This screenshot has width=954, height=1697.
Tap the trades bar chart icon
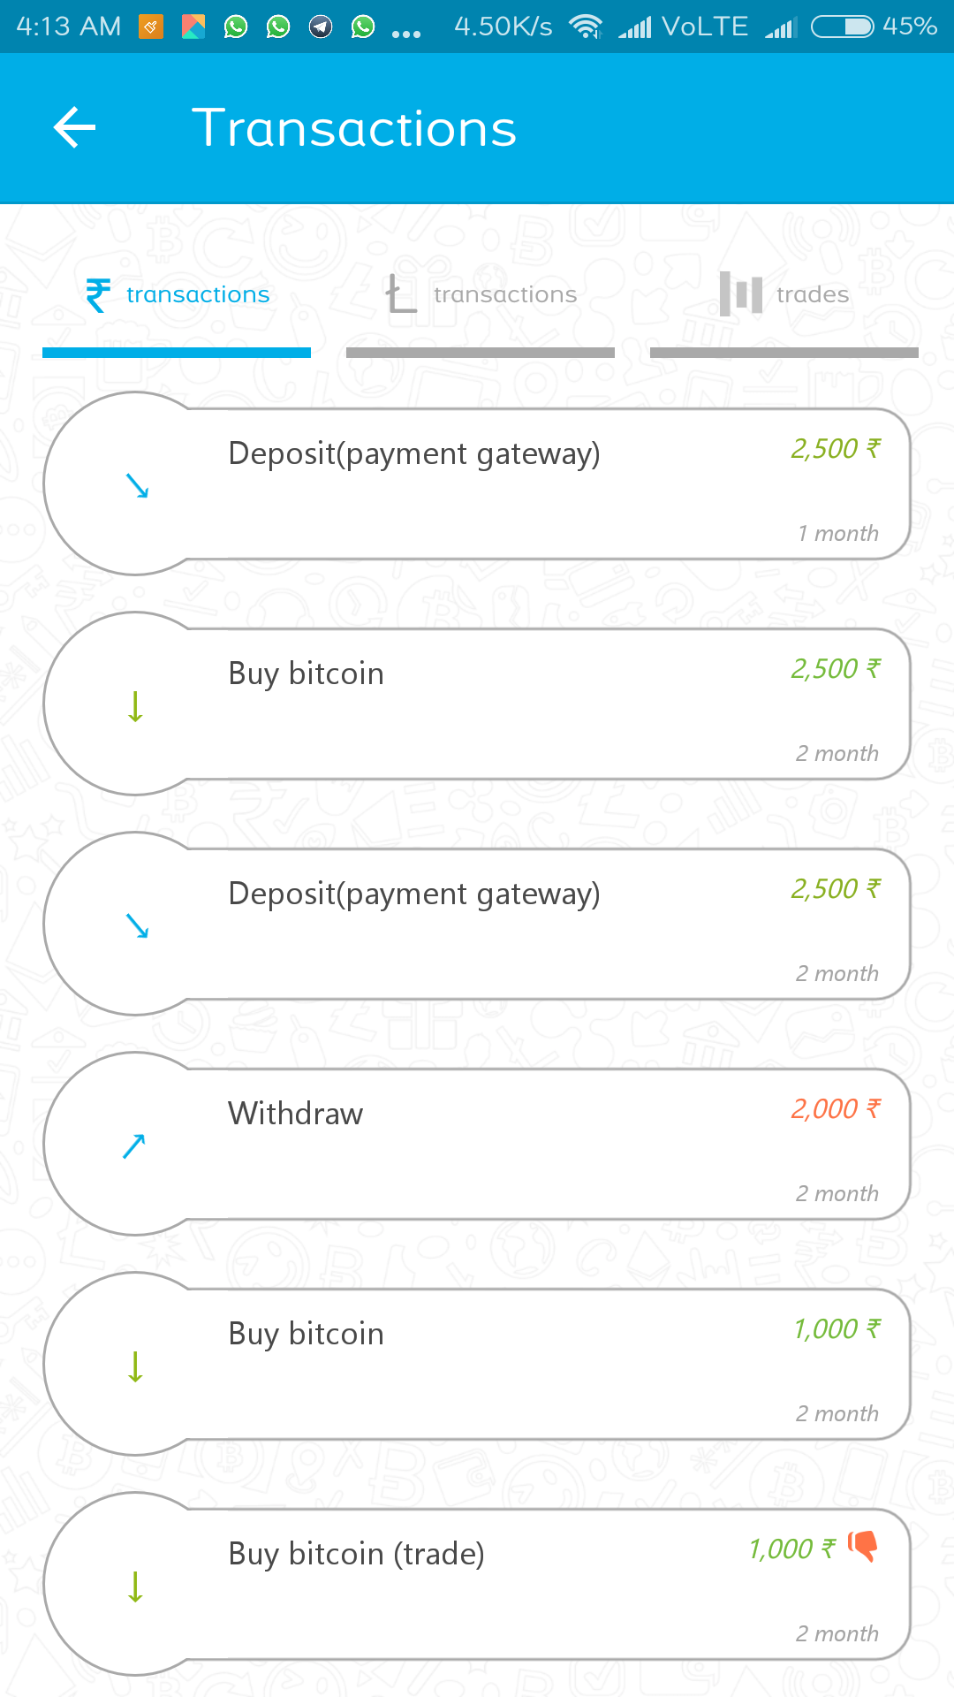click(740, 293)
